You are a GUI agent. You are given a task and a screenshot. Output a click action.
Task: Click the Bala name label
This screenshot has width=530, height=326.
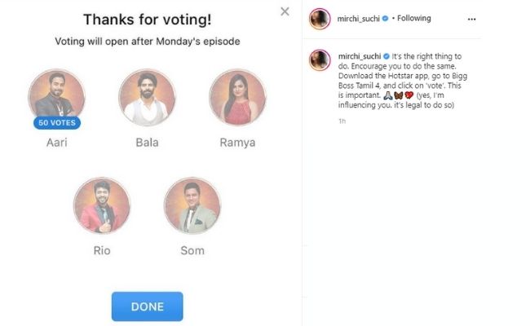click(x=147, y=143)
